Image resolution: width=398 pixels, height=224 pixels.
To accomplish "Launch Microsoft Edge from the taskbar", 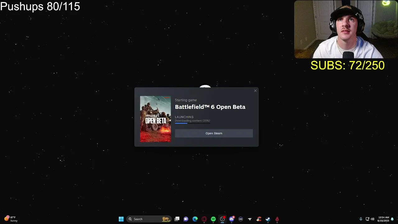I will [195, 219].
